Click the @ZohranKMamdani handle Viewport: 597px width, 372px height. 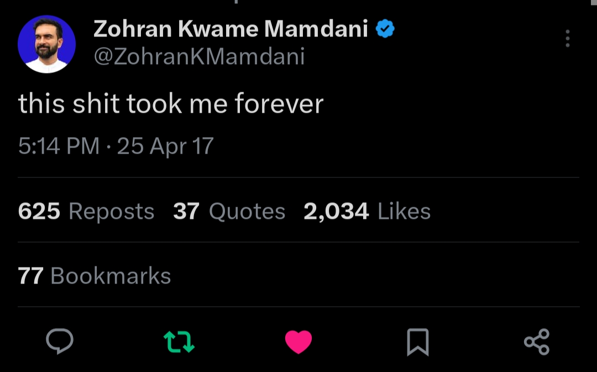pos(199,56)
